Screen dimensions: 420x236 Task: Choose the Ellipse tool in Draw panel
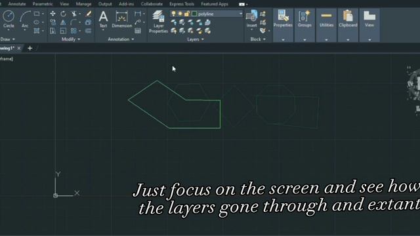click(37, 22)
